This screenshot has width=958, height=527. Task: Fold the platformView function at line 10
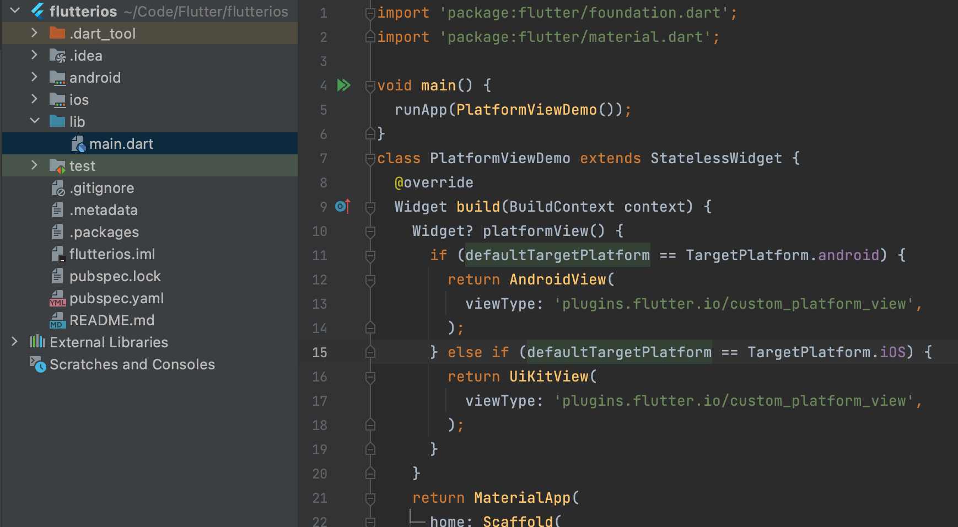[370, 232]
